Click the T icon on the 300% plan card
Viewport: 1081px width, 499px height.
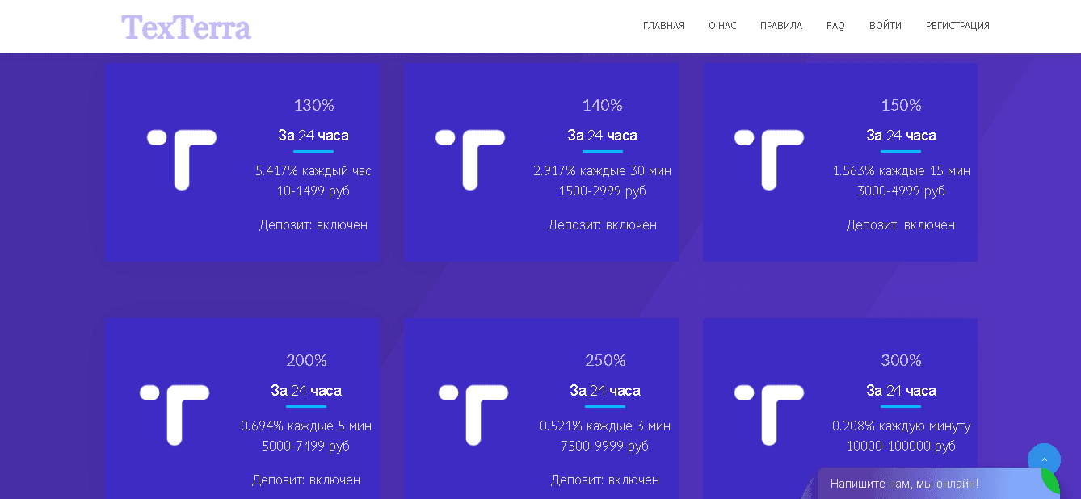(x=771, y=414)
